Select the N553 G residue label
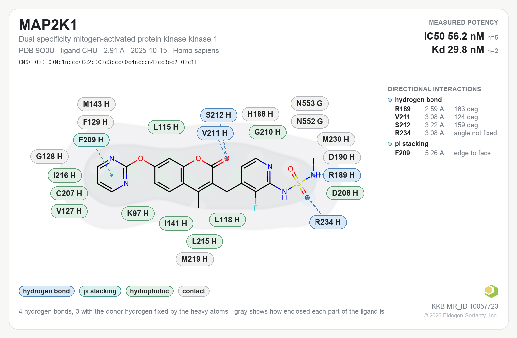Screen dimensions: 517x338 coord(310,103)
